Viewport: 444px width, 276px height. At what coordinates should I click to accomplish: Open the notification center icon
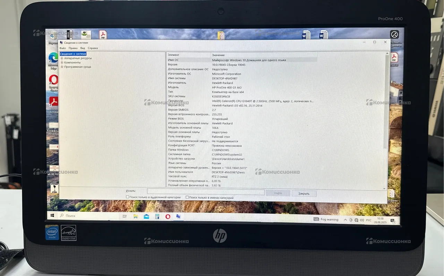pos(393,221)
